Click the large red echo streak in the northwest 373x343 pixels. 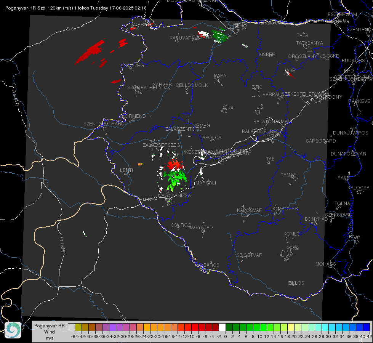(x=90, y=52)
